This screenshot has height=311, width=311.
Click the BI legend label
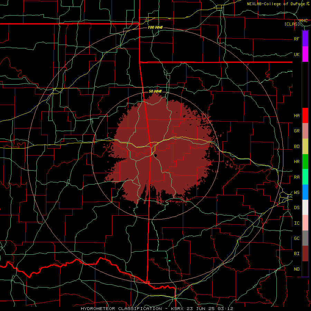[x=297, y=254]
